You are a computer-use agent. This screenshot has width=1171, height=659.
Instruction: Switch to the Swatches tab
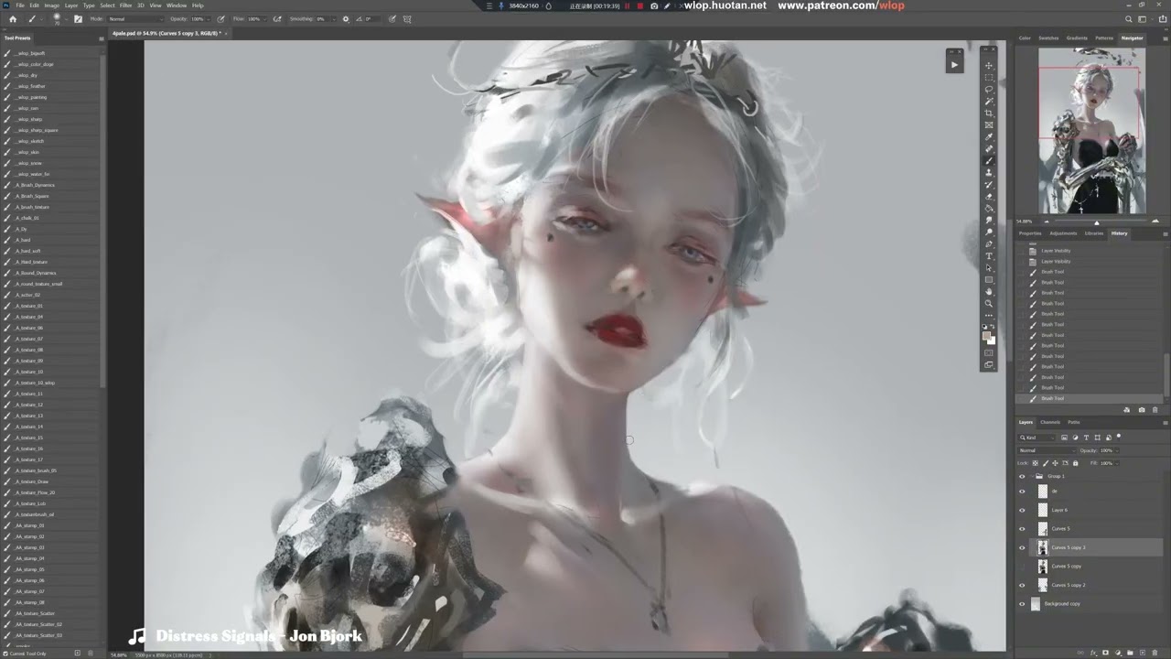[x=1048, y=38]
